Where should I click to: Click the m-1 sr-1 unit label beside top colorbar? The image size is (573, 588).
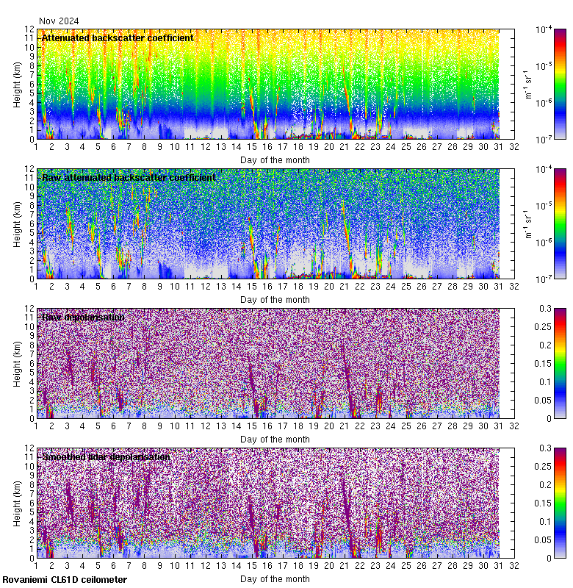tap(527, 84)
